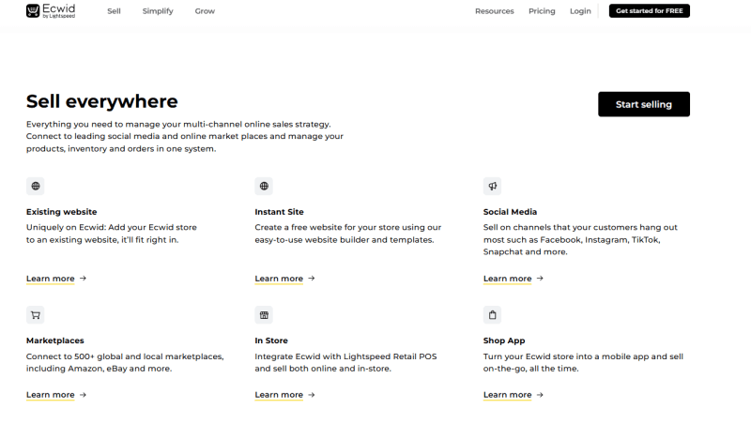Click the arrow beside Social Media Learn more
Screen dimensions: 751x439
click(x=540, y=279)
